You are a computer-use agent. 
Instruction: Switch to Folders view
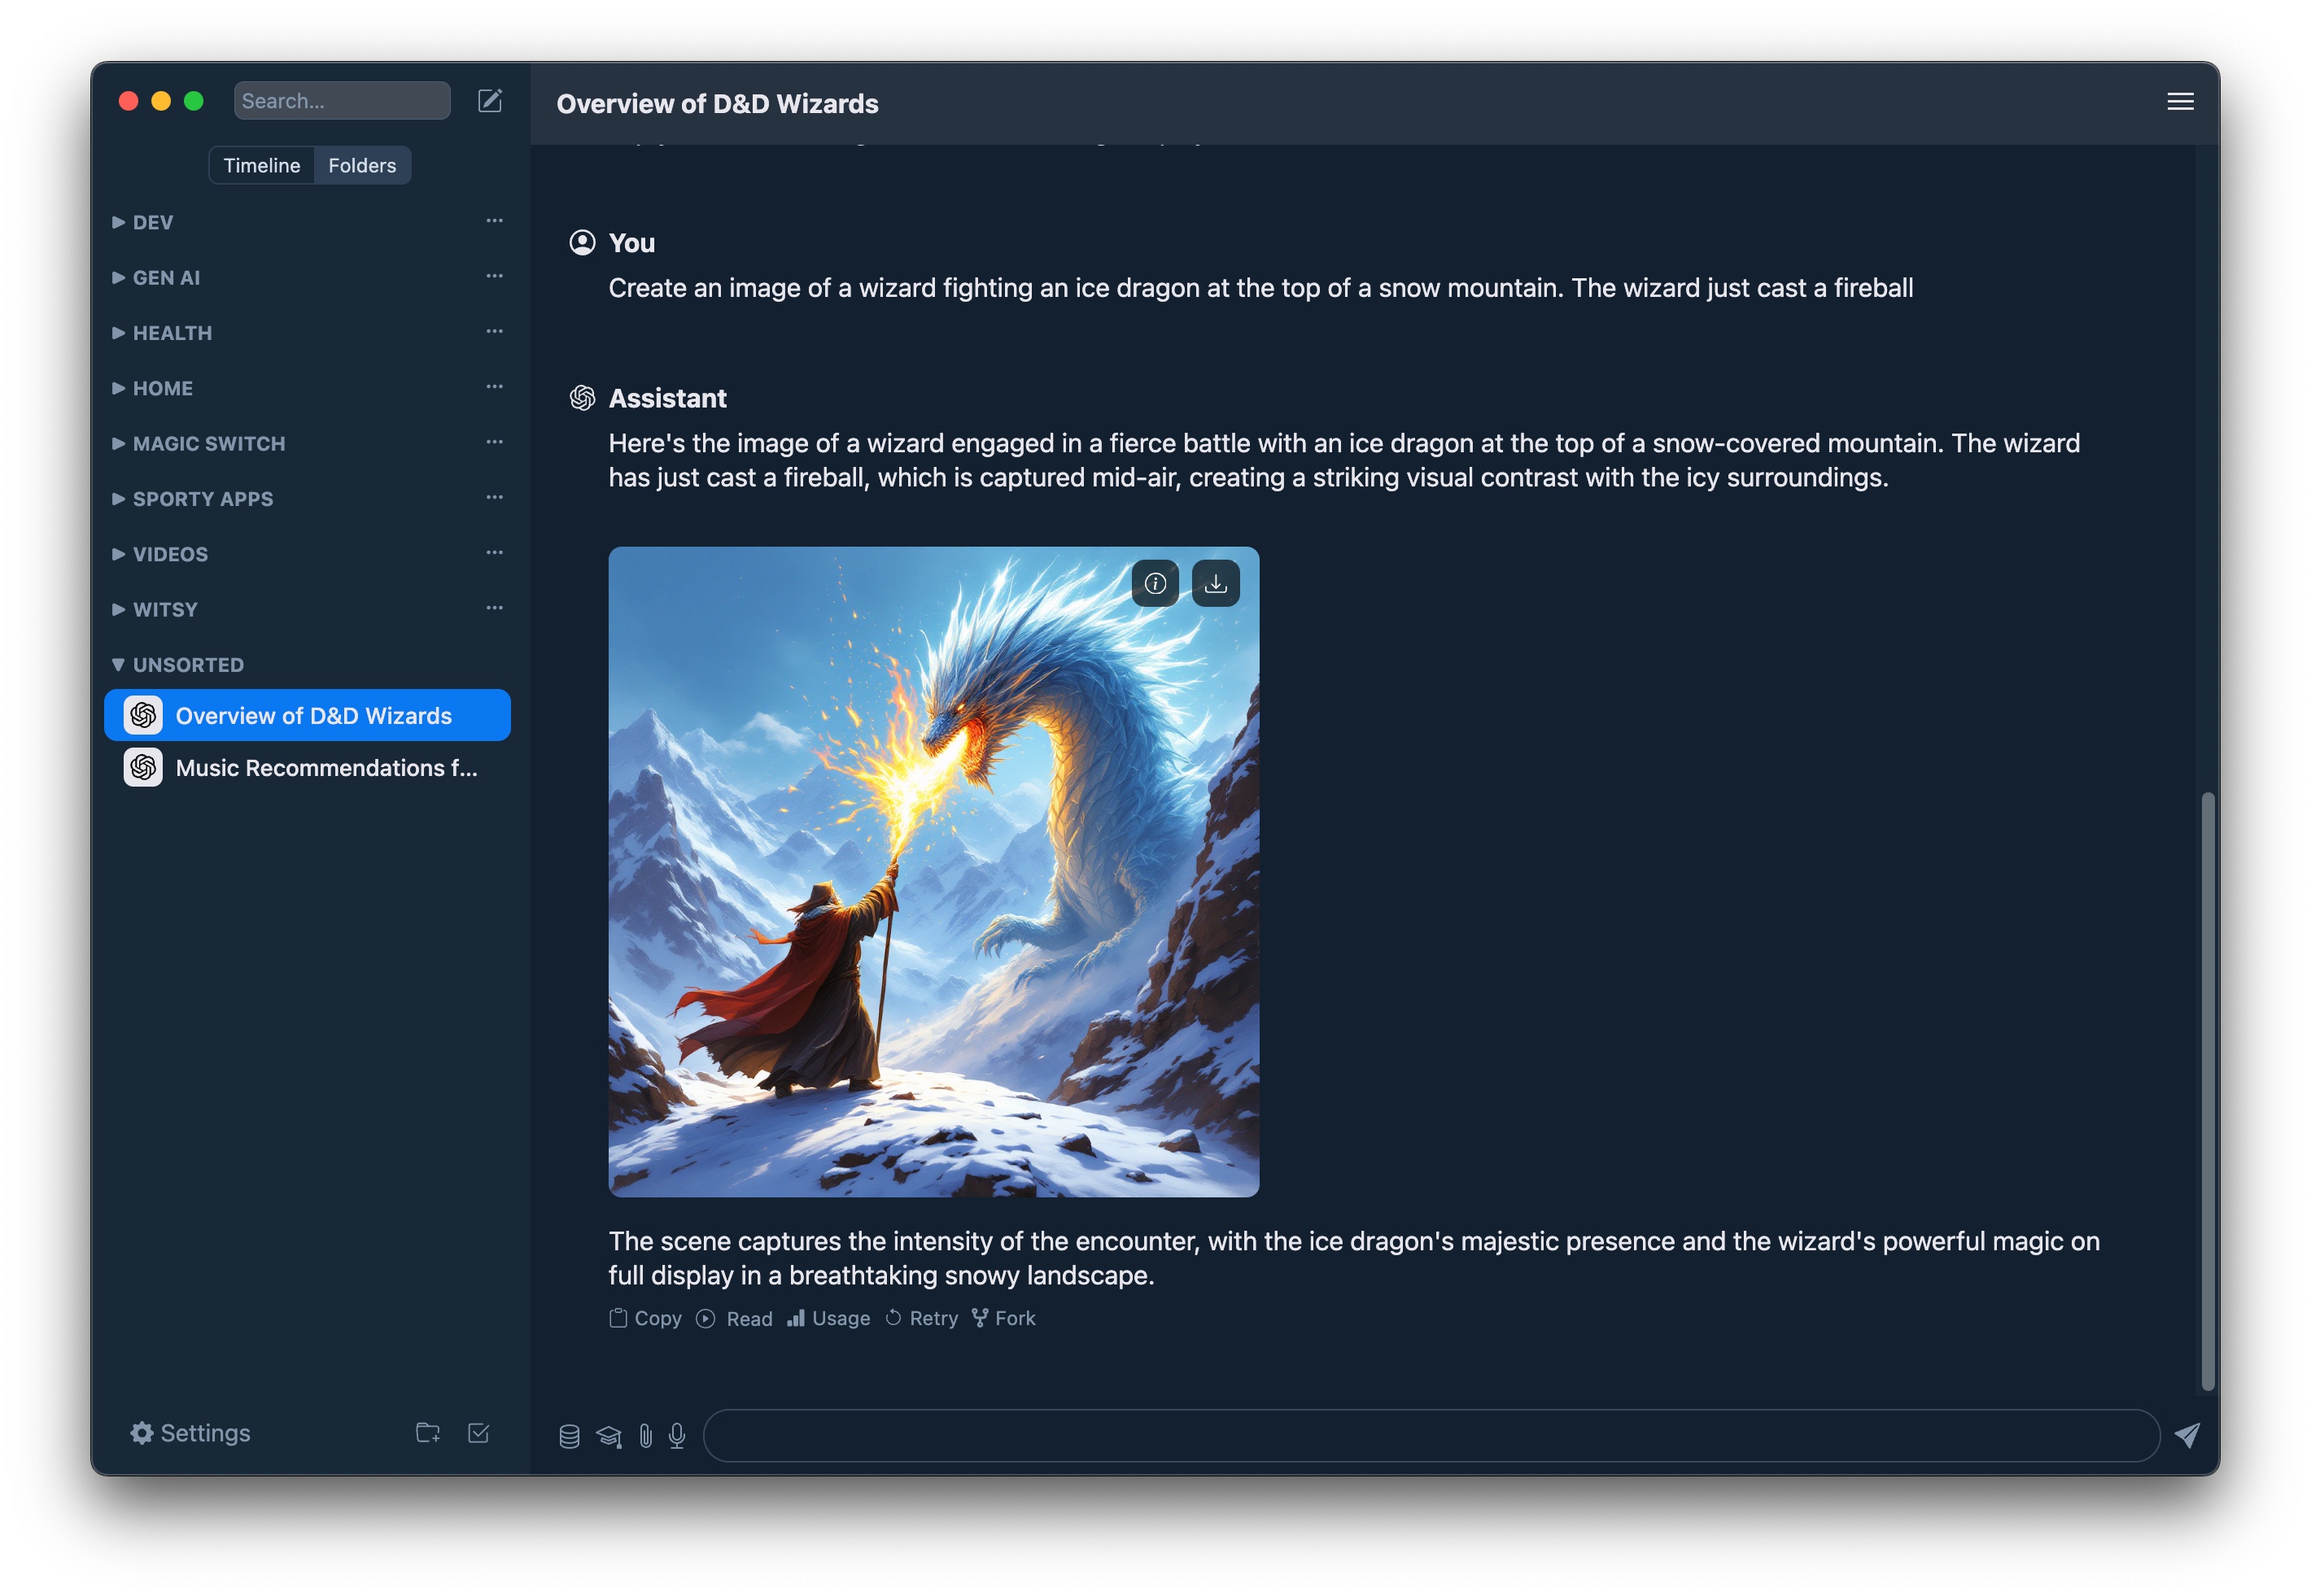(362, 166)
